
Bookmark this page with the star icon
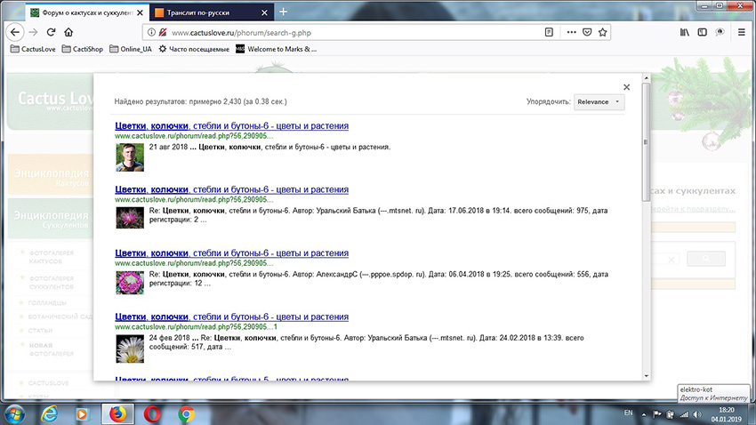(603, 32)
